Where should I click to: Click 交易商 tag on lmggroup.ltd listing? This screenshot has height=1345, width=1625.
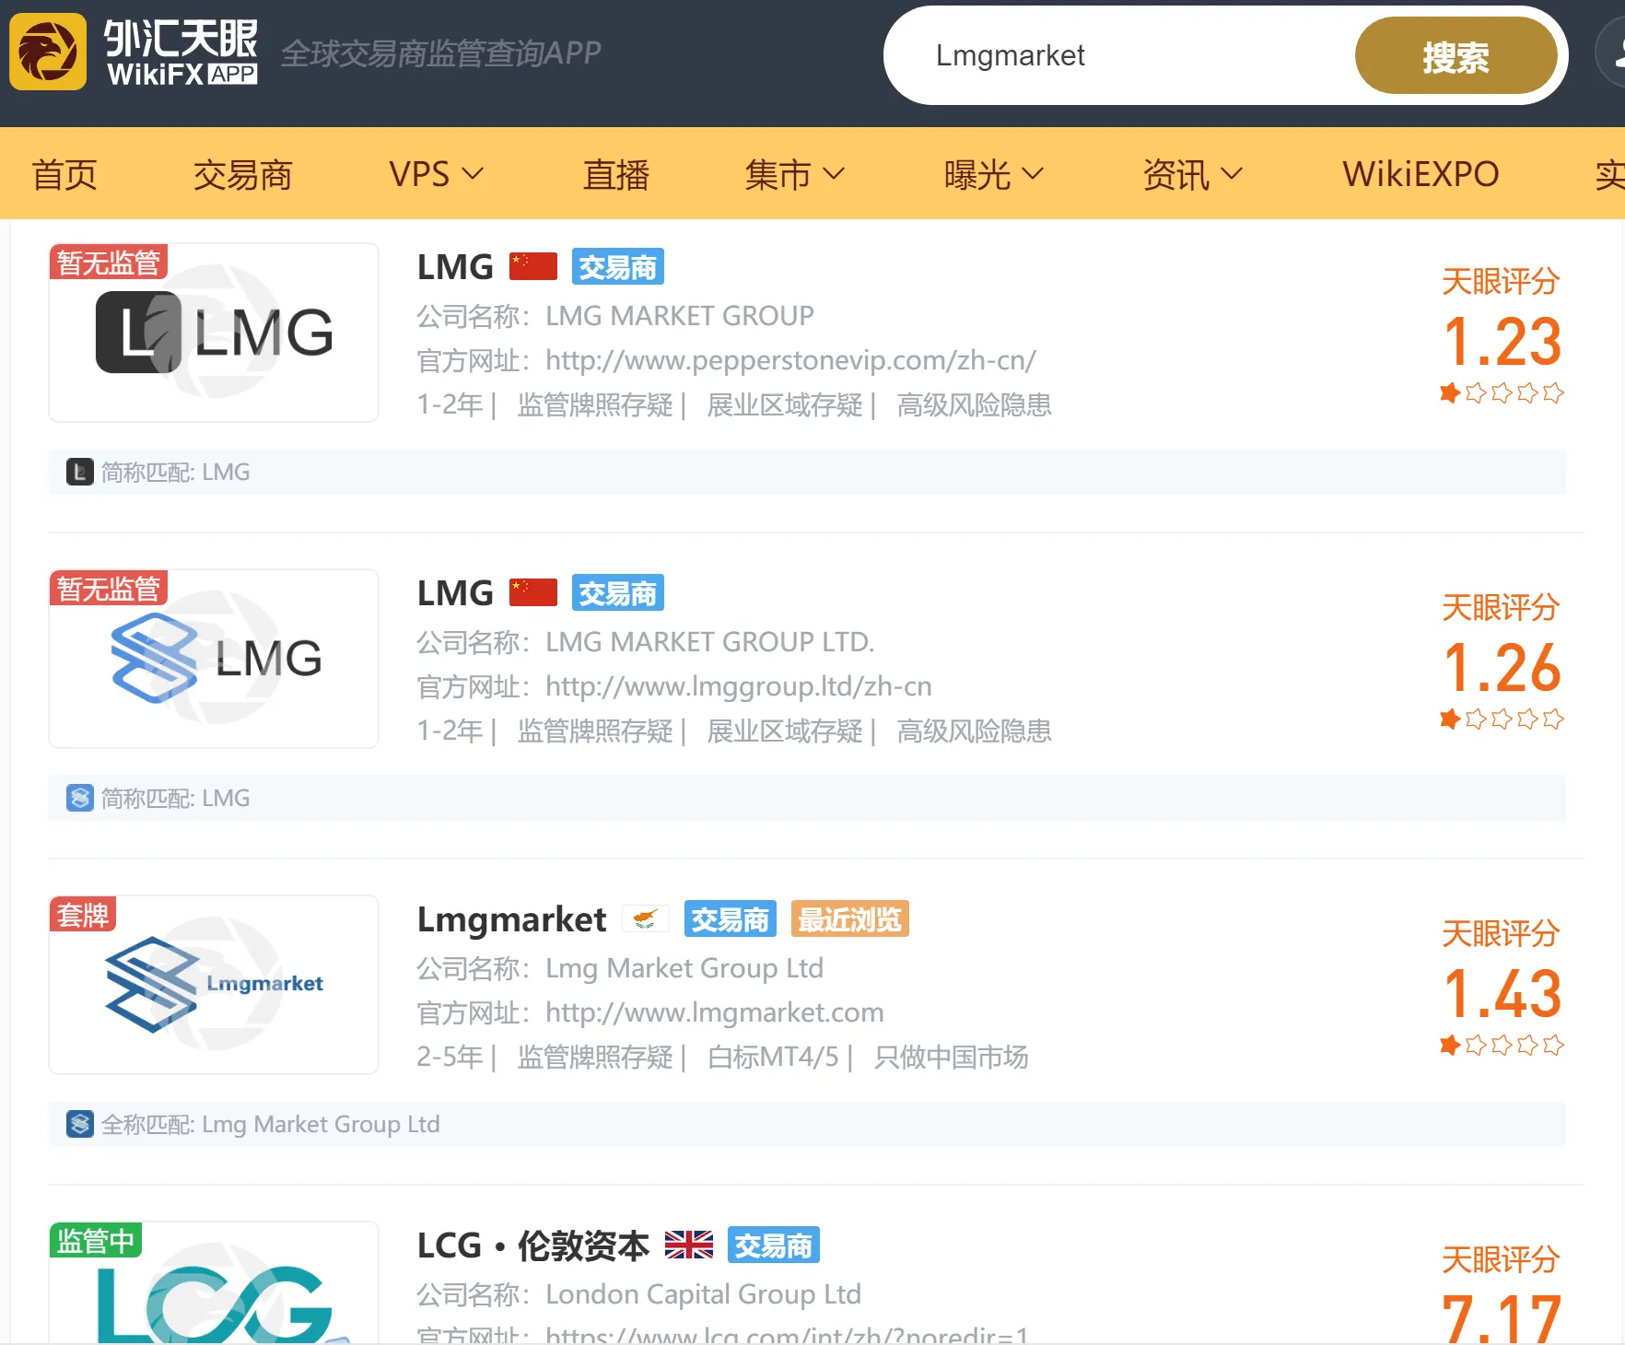[617, 593]
